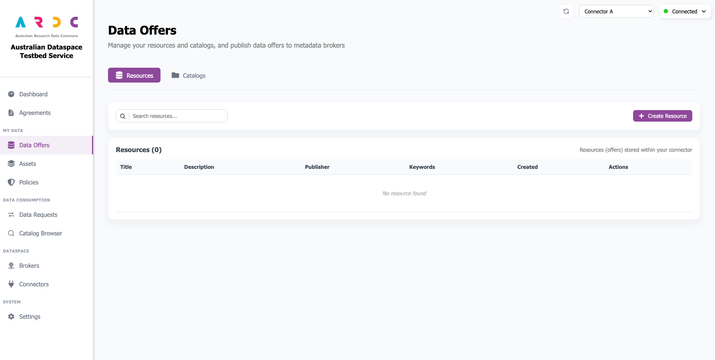The width and height of the screenshot is (715, 360).
Task: Click the ARDC logo
Action: pyautogui.click(x=47, y=27)
